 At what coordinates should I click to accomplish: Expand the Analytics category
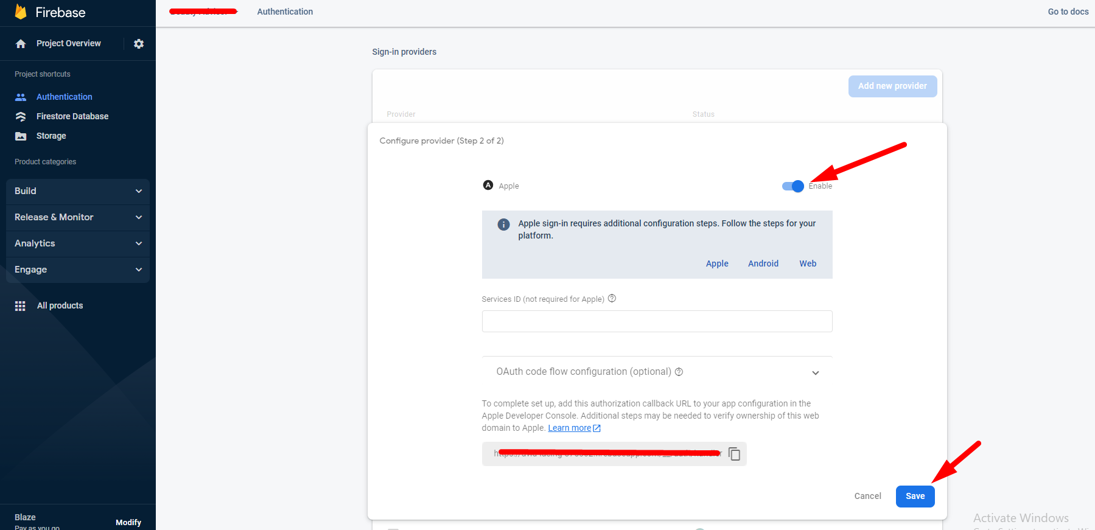tap(78, 243)
